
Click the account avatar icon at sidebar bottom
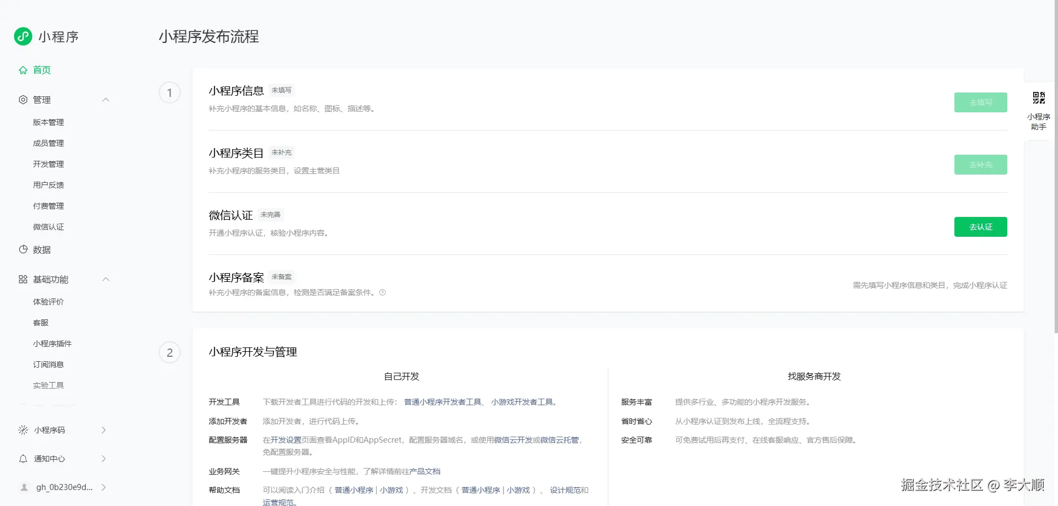point(24,487)
